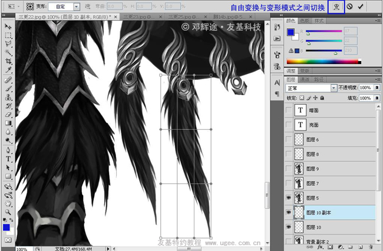The height and width of the screenshot is (251, 383).
Task: Select the Move tool
Action: [9, 26]
